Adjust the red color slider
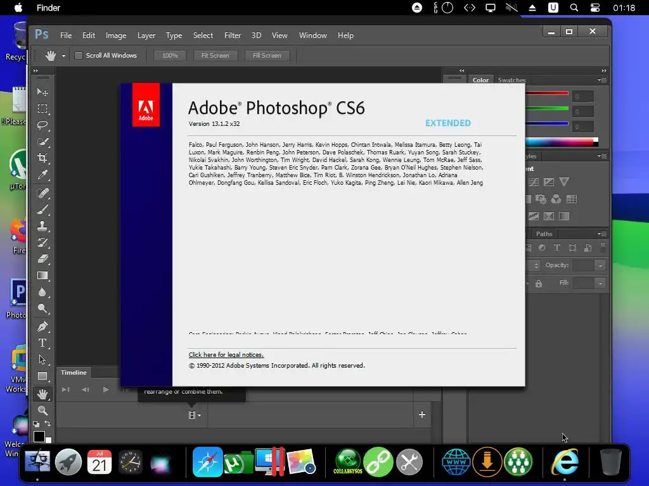 click(547, 93)
